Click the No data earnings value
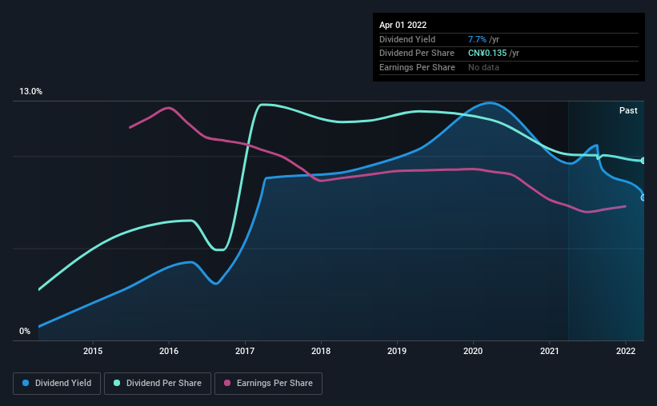Screen dimensions: 657x406 click(x=483, y=67)
